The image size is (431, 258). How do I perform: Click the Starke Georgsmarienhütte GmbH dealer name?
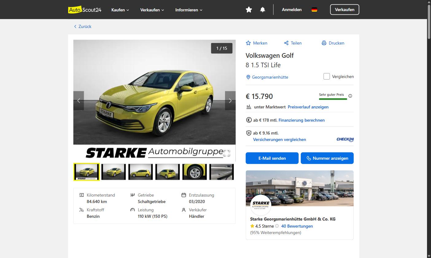[293, 219]
